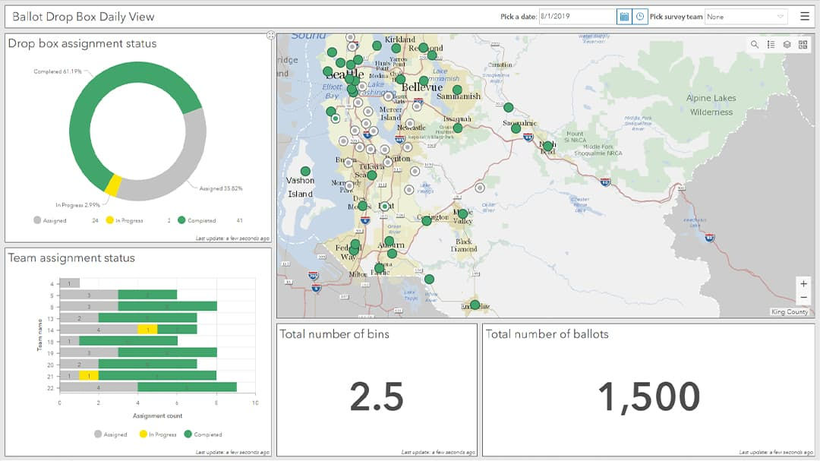Expand the Drop box assignment status panel
Image resolution: width=820 pixels, height=461 pixels.
pyautogui.click(x=270, y=34)
